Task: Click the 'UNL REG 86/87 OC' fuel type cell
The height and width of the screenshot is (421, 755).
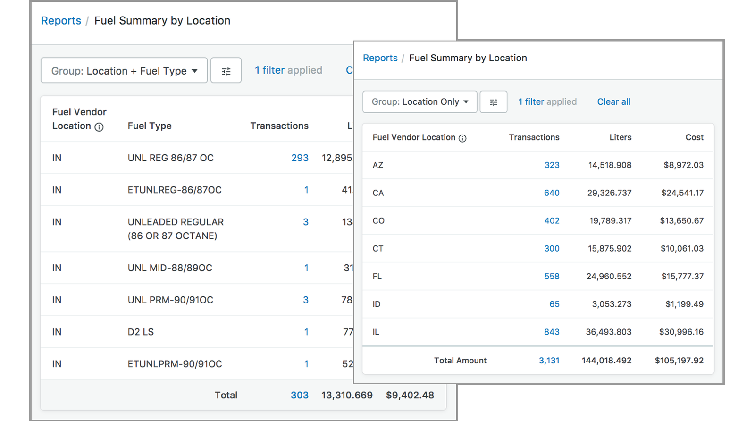Action: coord(170,158)
